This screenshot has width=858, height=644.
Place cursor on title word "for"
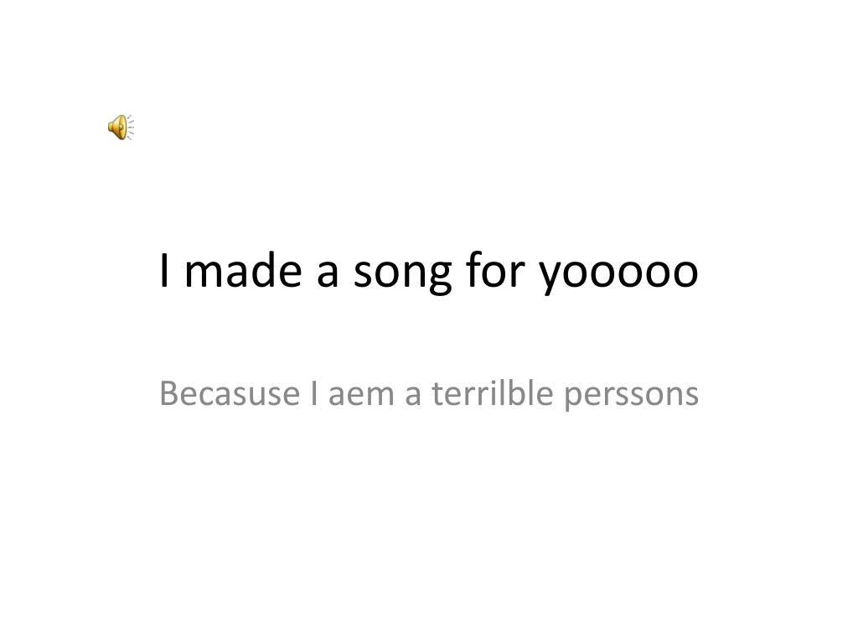pyautogui.click(x=494, y=269)
